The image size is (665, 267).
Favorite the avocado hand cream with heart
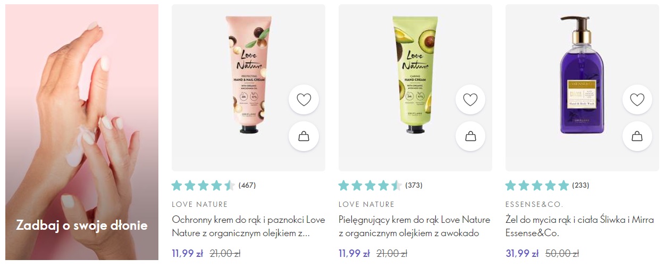pos(470,99)
